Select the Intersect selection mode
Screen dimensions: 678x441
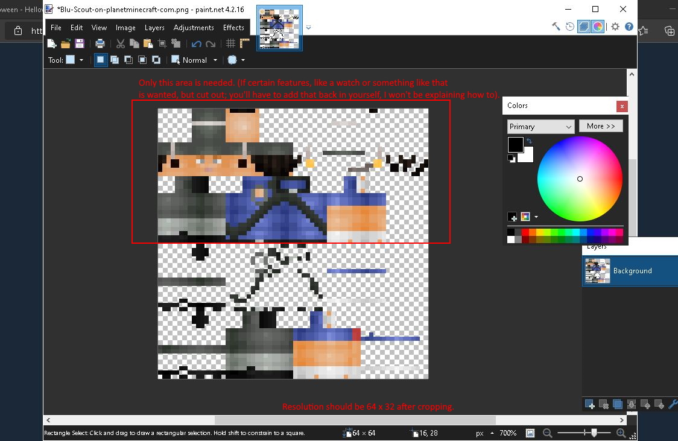pos(142,60)
